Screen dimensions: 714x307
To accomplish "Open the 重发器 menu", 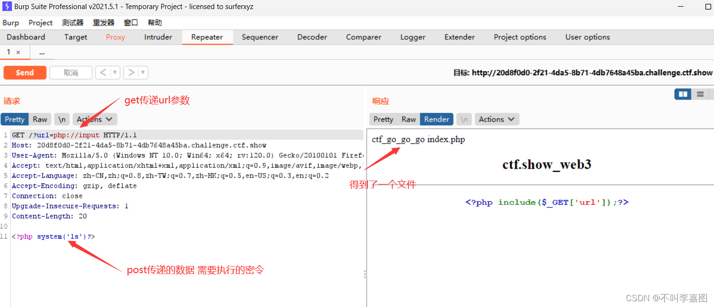I will tap(104, 23).
